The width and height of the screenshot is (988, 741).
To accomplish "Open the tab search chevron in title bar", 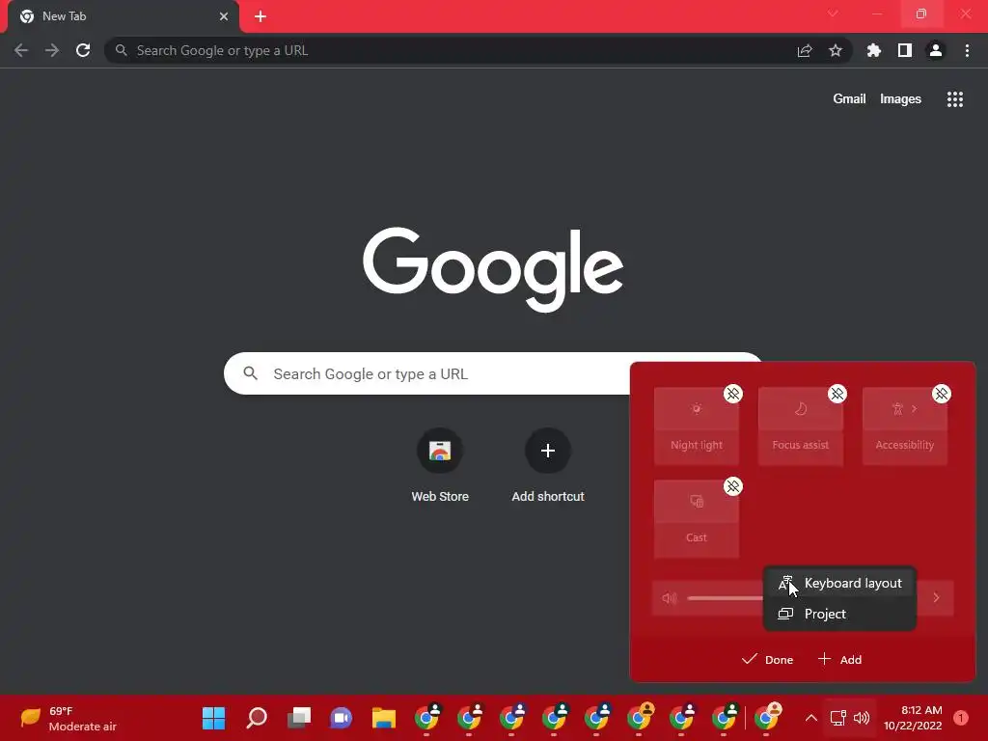I will tap(833, 14).
